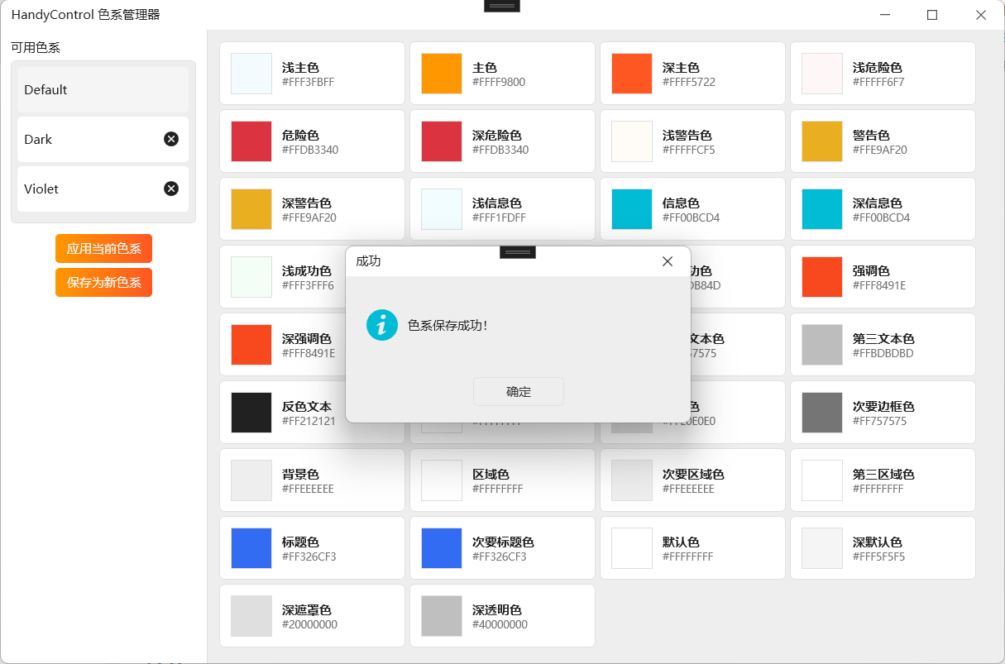Viewport: 1005px width, 664px height.
Task: Click the 默认色 swatch
Action: point(632,548)
